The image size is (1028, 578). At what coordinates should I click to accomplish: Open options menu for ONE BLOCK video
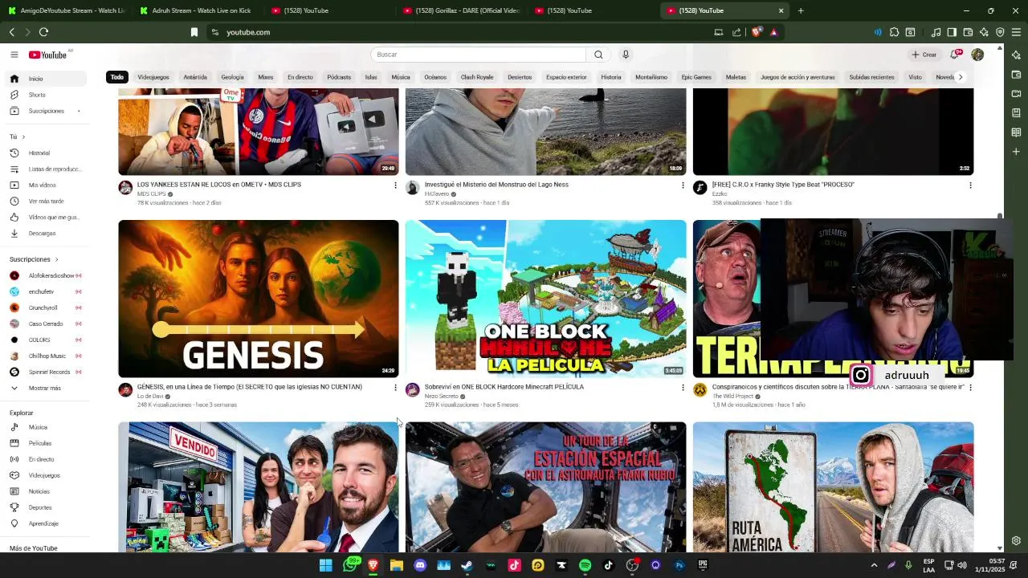coord(683,387)
